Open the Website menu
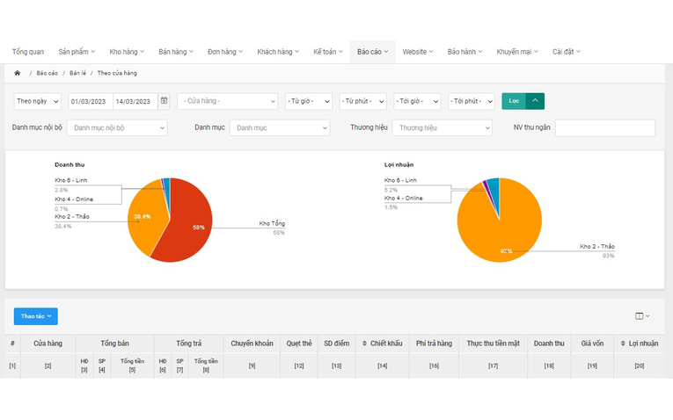 [x=418, y=52]
